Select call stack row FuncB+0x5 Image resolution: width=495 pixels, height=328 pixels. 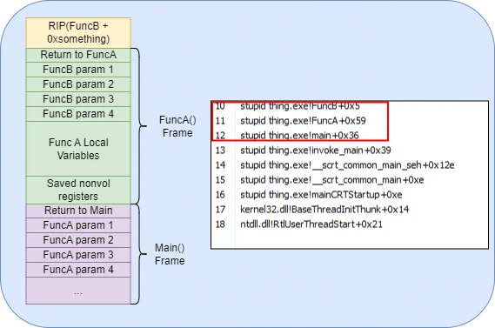[x=350, y=106]
